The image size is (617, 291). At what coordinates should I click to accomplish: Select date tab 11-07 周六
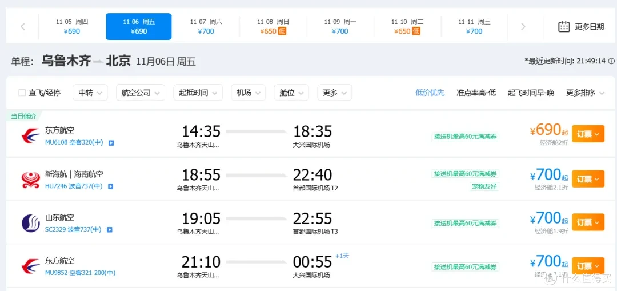[206, 27]
